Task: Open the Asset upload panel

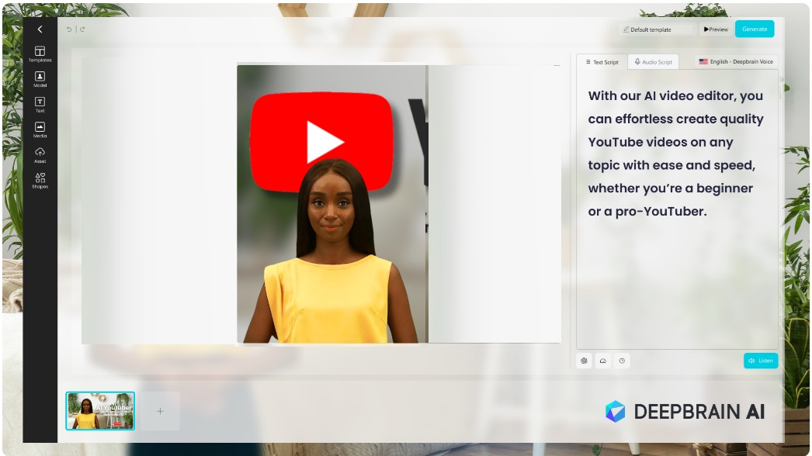Action: coord(40,155)
